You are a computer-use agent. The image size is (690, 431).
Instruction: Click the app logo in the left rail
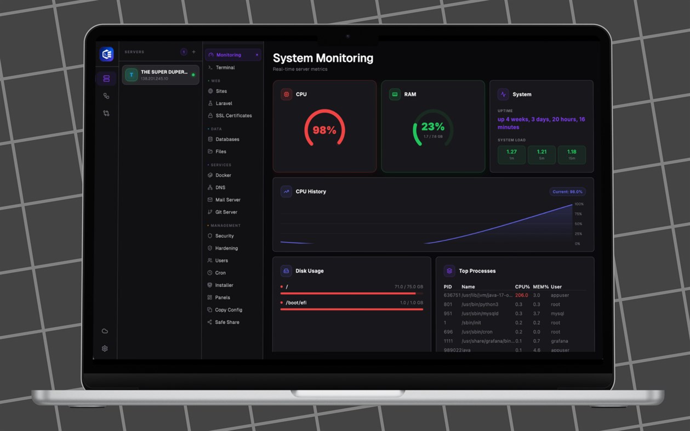pos(106,54)
